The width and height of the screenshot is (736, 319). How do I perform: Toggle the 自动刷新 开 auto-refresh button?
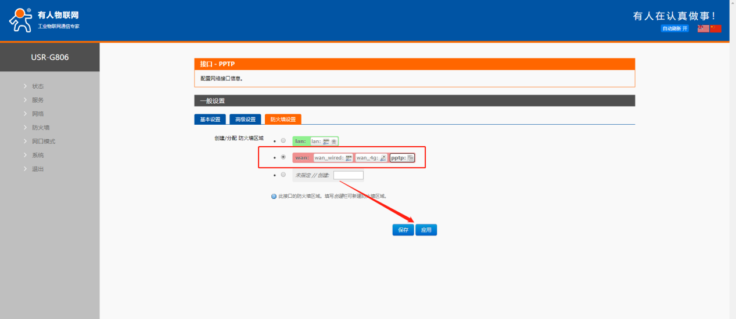[x=674, y=28]
